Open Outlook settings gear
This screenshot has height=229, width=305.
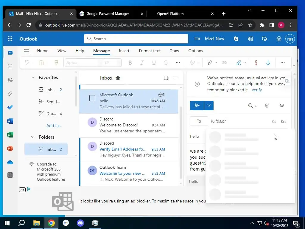(279, 39)
